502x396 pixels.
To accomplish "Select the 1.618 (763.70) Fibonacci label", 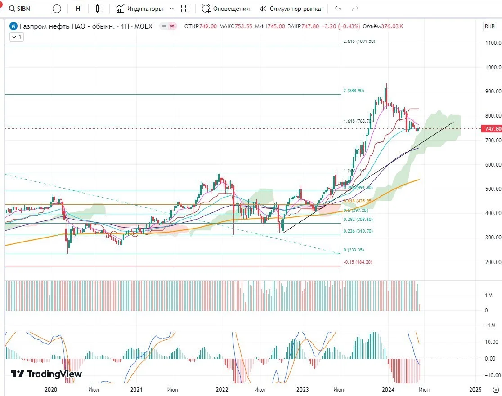I will (x=358, y=121).
